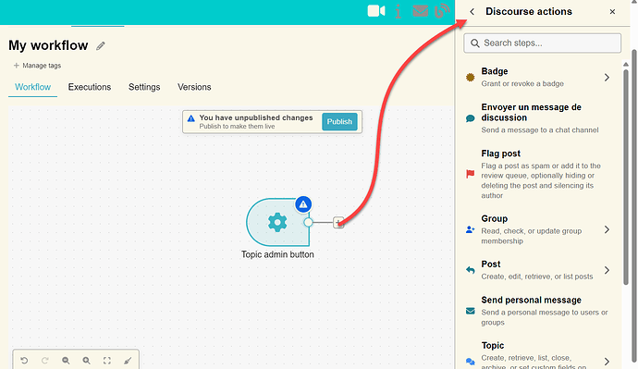Screen dimensions: 638x369
Task: Expand the Badge actions chevron
Action: coord(607,78)
